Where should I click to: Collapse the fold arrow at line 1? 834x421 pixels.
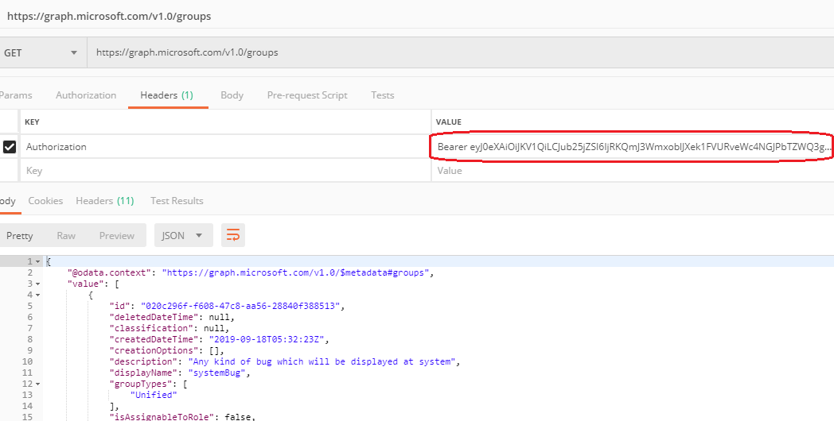[37, 261]
